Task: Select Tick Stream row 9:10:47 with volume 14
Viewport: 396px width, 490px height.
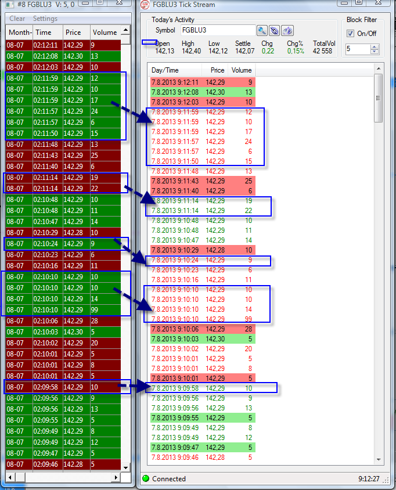Action: click(x=203, y=240)
